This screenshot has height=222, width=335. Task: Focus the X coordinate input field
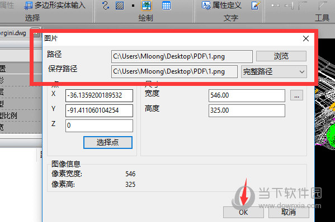coord(99,95)
